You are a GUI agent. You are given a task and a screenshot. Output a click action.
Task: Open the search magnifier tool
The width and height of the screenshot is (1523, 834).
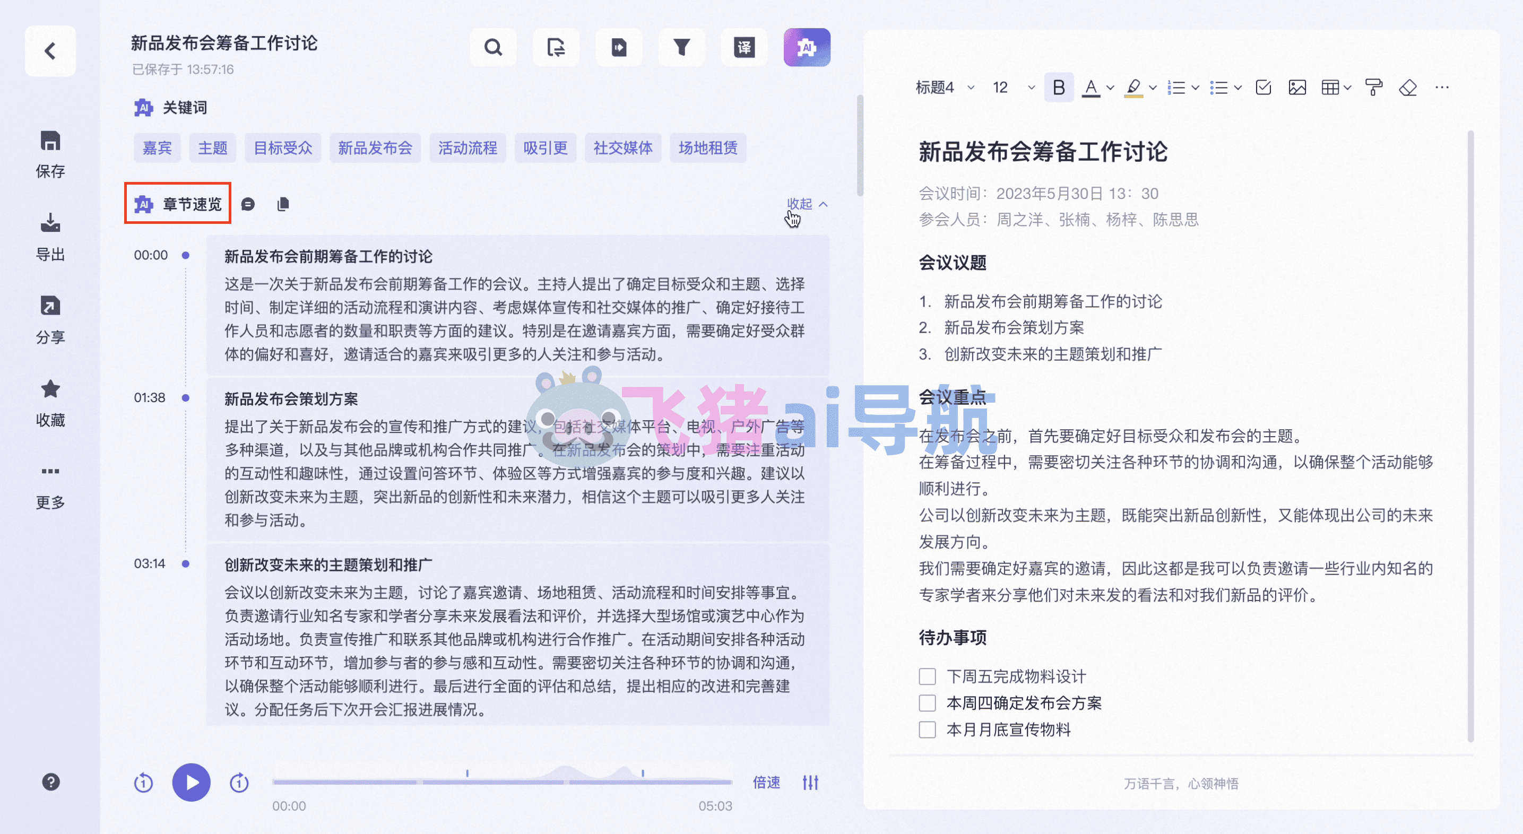(493, 47)
